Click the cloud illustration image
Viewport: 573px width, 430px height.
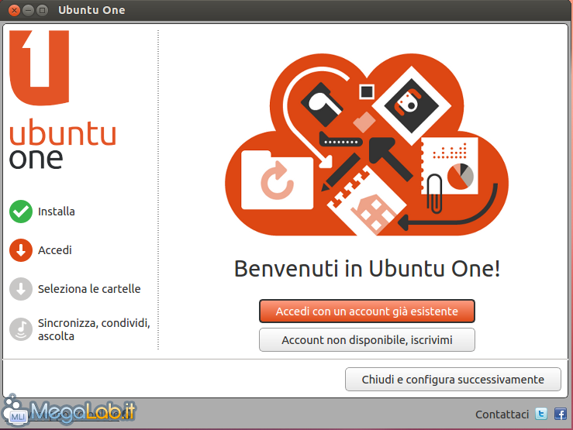click(x=367, y=145)
